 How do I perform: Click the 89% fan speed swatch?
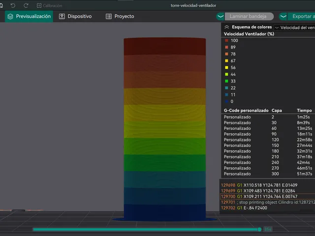tap(226, 47)
